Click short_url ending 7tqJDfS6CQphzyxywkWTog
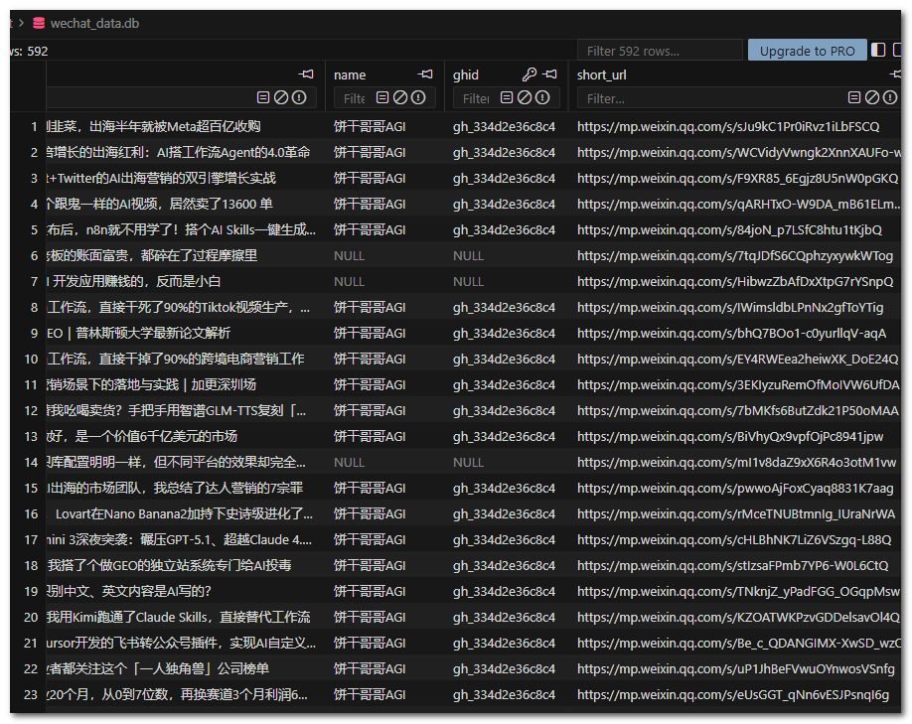Image resolution: width=912 pixels, height=724 pixels. click(735, 255)
